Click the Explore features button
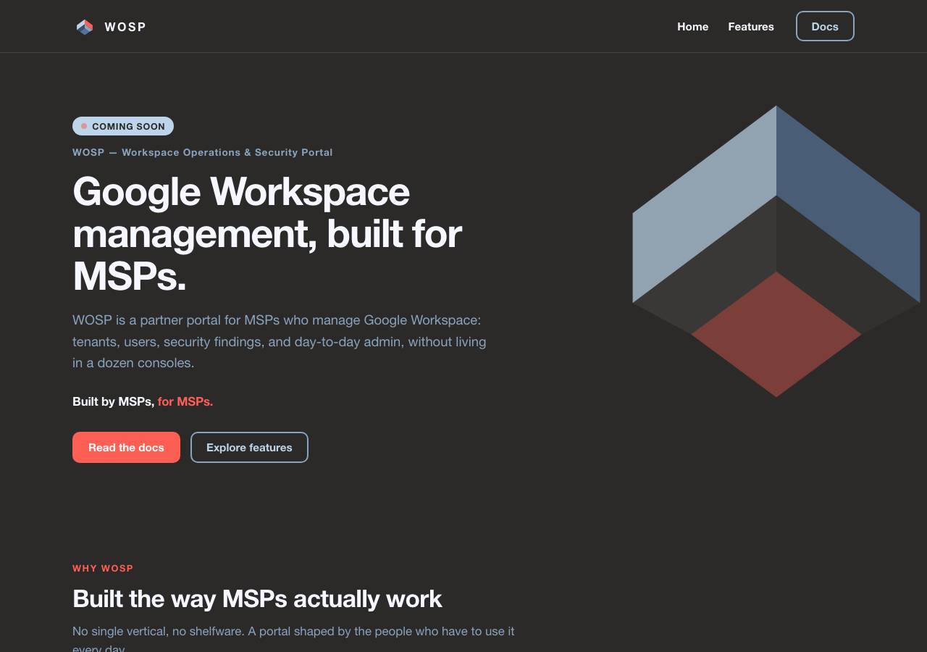 249,447
